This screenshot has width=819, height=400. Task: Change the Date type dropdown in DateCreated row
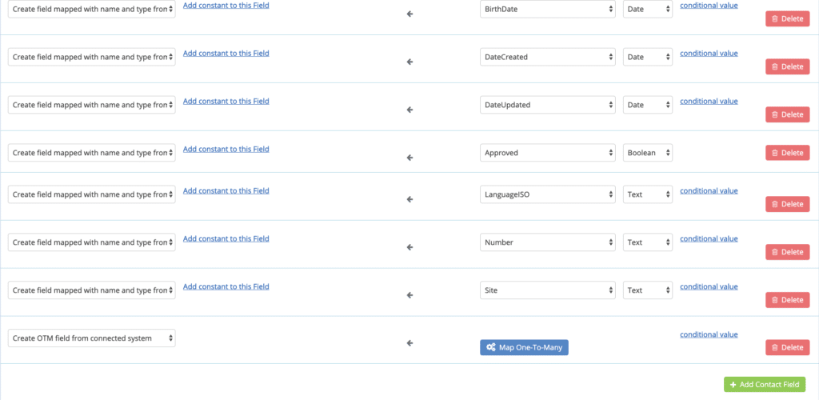coord(648,57)
